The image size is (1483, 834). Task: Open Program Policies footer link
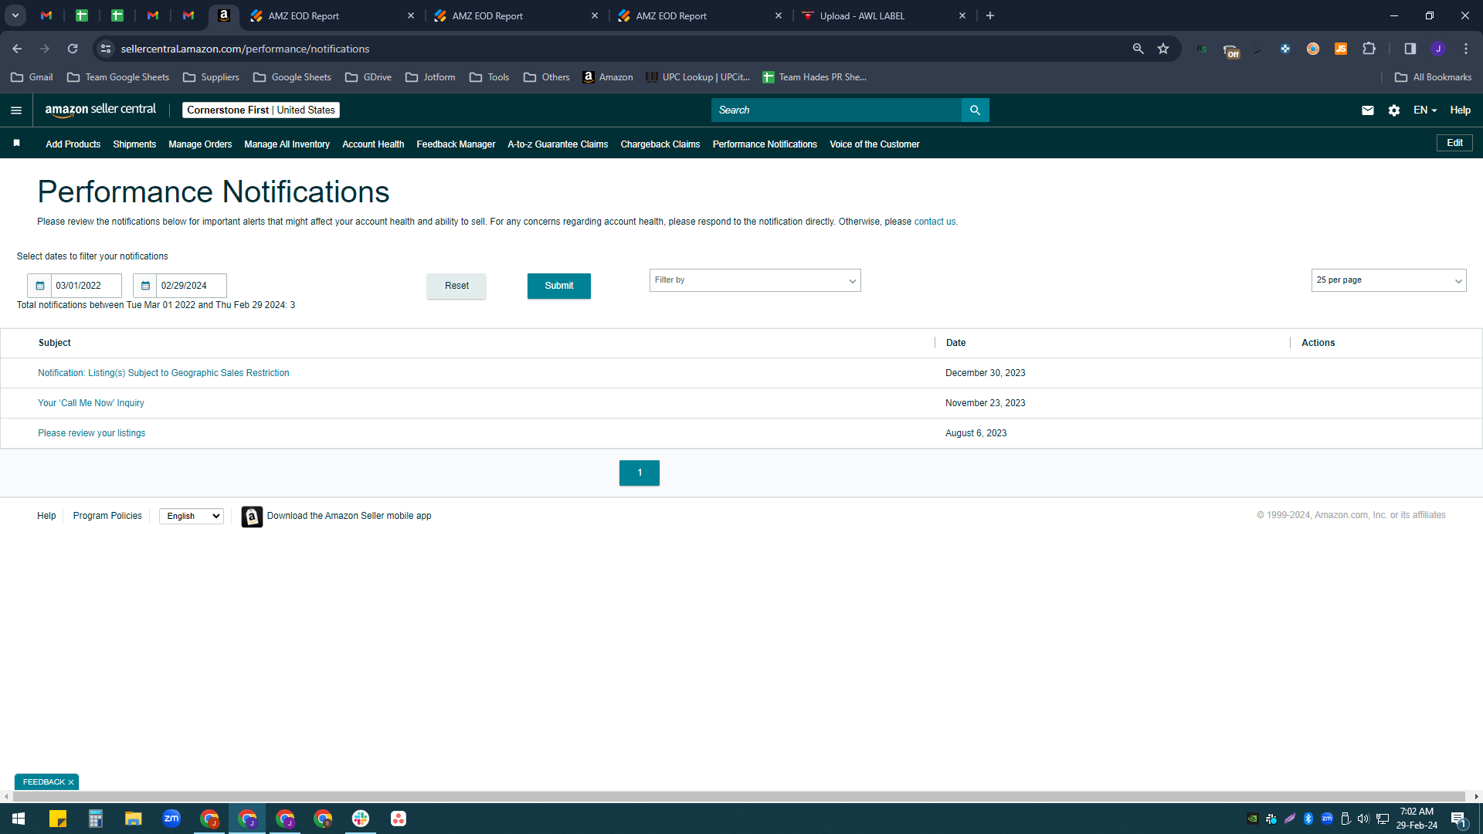pos(107,516)
